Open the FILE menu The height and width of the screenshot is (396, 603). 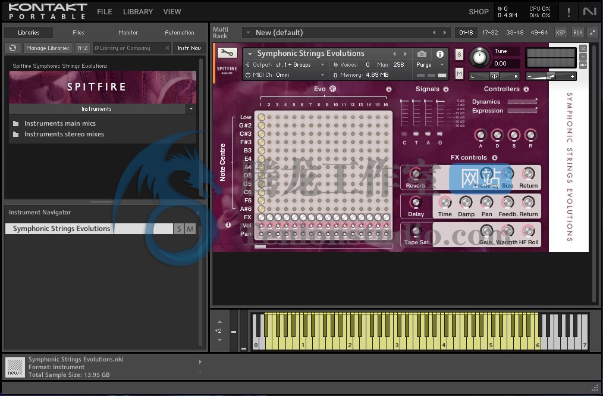pos(105,11)
